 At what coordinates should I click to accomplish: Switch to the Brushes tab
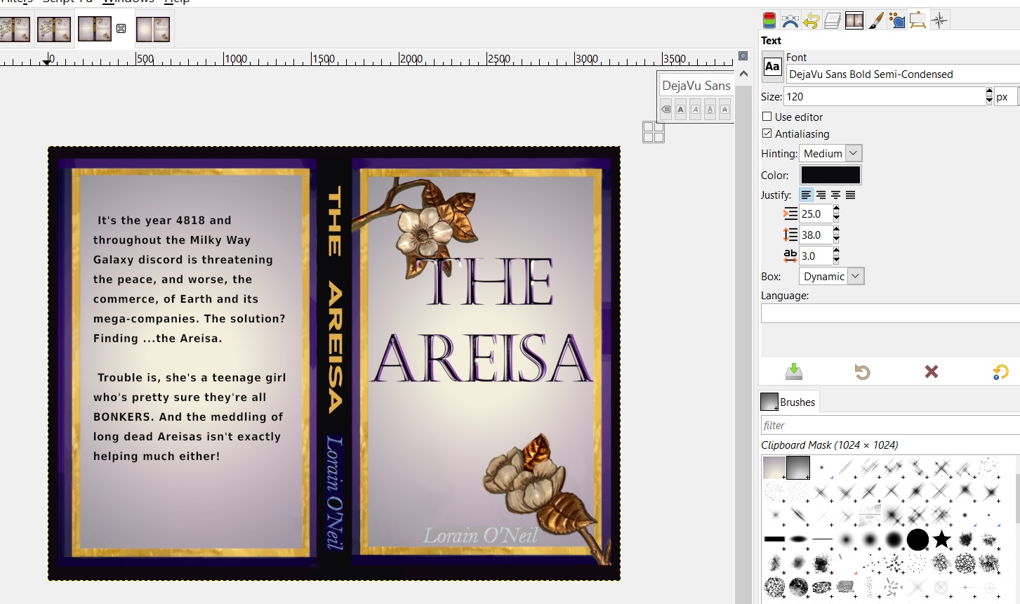pos(788,402)
